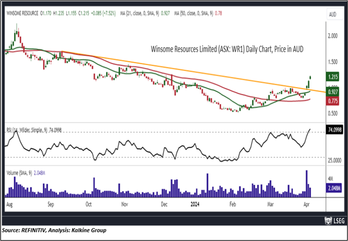This screenshot has width=348, height=241.
Task: Click the red 0.775 moving average tag
Action: (x=334, y=100)
